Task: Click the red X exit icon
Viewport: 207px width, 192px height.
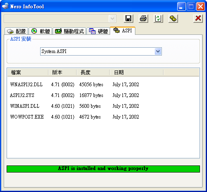Action: coord(198,18)
